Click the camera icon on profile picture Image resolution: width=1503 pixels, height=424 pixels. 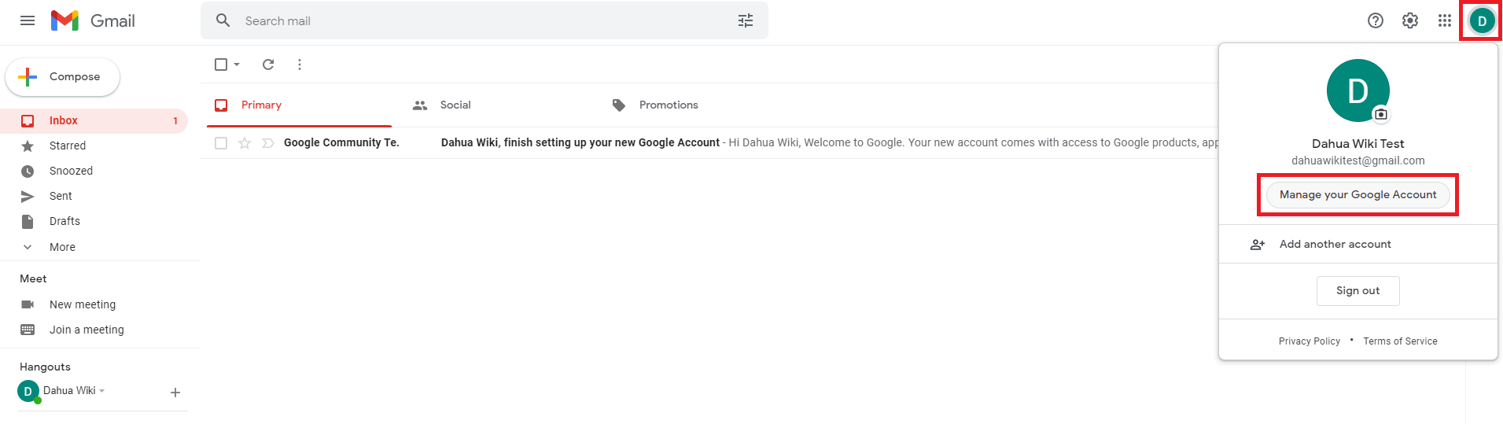(x=1381, y=114)
